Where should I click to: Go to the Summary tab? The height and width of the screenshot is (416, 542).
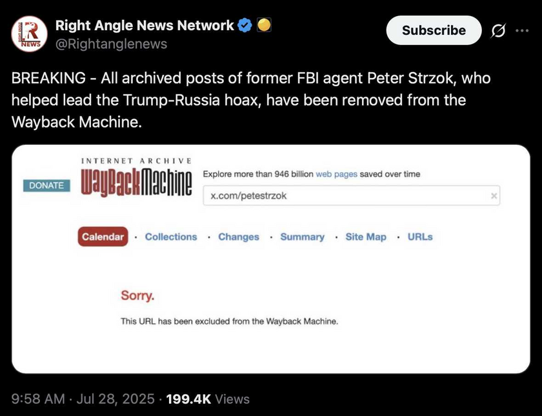point(302,237)
